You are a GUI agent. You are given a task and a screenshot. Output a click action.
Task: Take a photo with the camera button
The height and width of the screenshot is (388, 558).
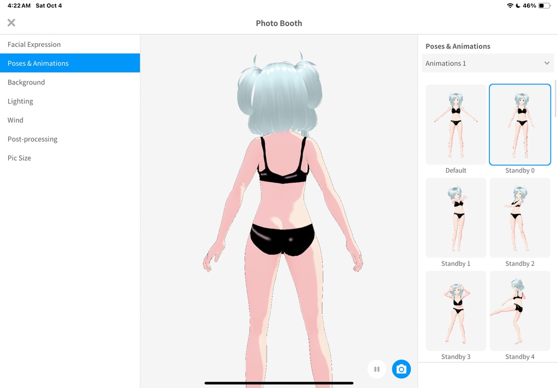pyautogui.click(x=402, y=369)
